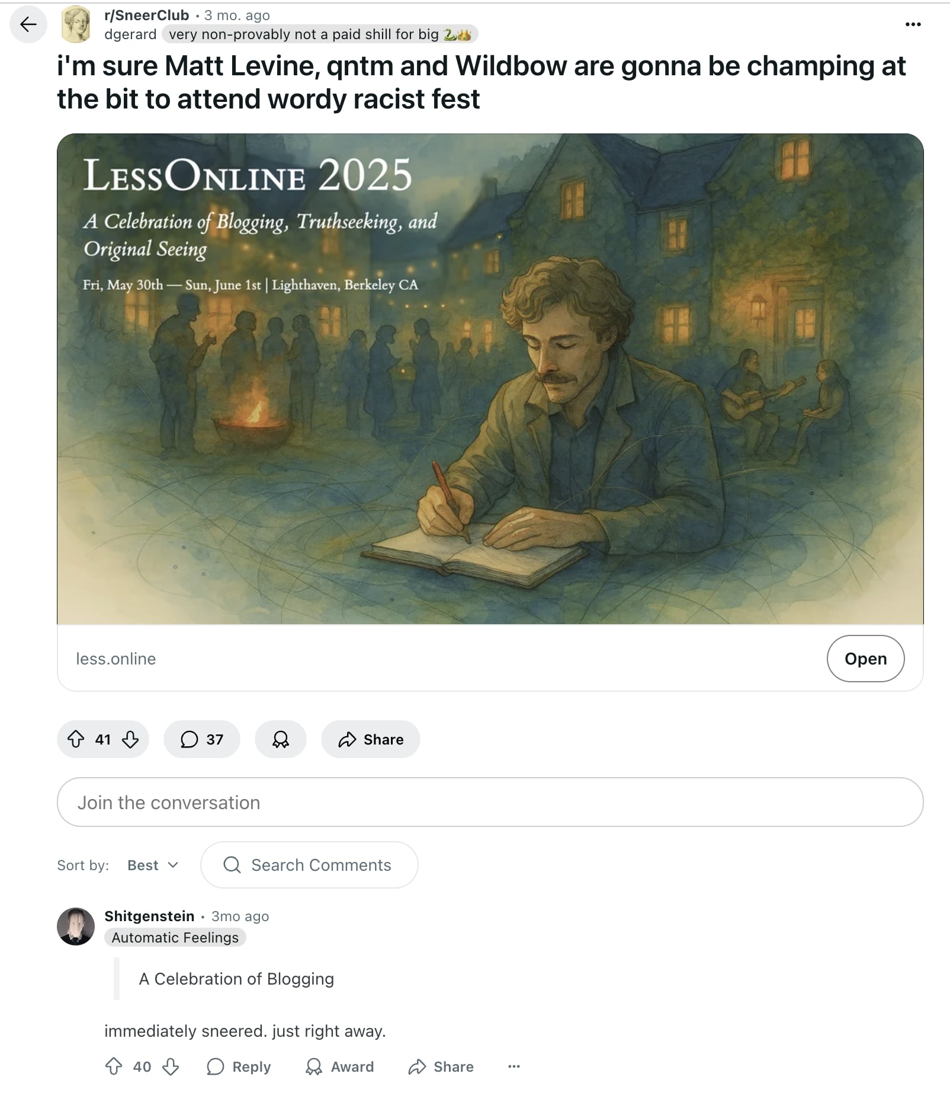Screen dimensions: 950x1099
Task: Reply to Shitgenstein's comment
Action: (x=239, y=1066)
